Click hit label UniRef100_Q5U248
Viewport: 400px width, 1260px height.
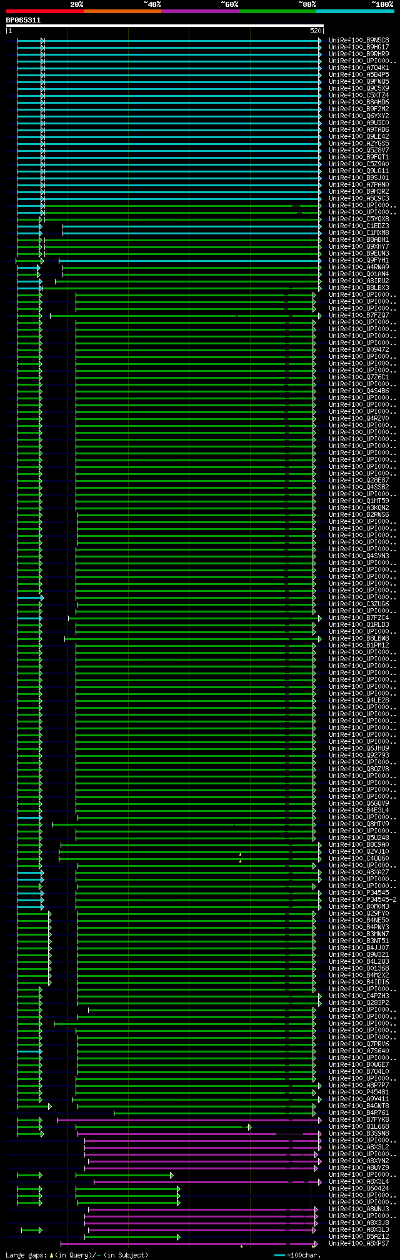(359, 838)
